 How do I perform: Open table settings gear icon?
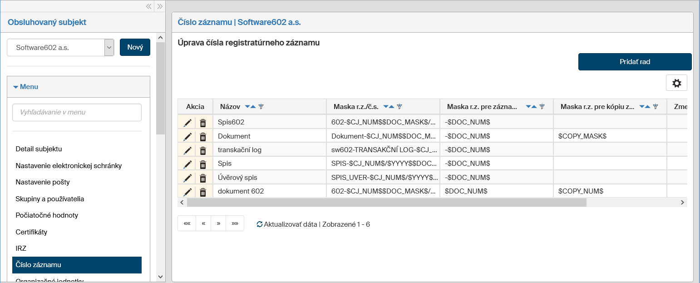click(676, 83)
